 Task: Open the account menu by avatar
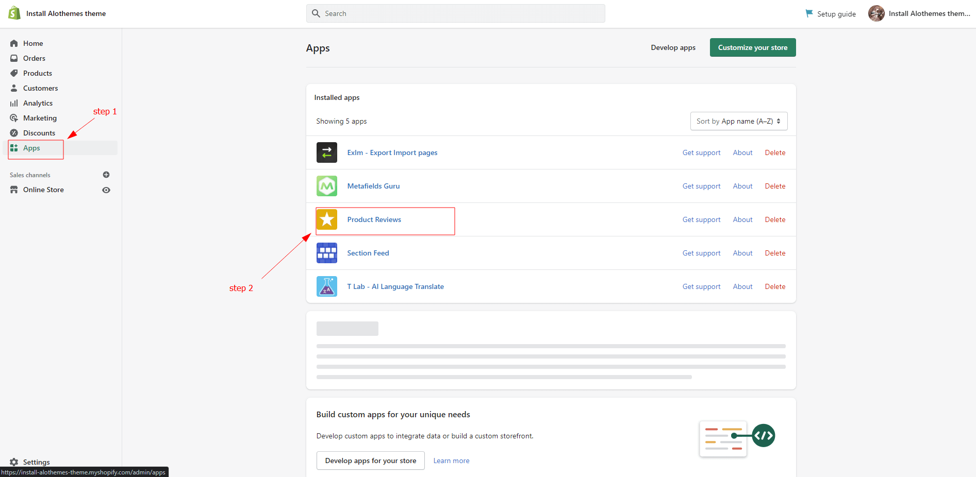[x=876, y=13]
